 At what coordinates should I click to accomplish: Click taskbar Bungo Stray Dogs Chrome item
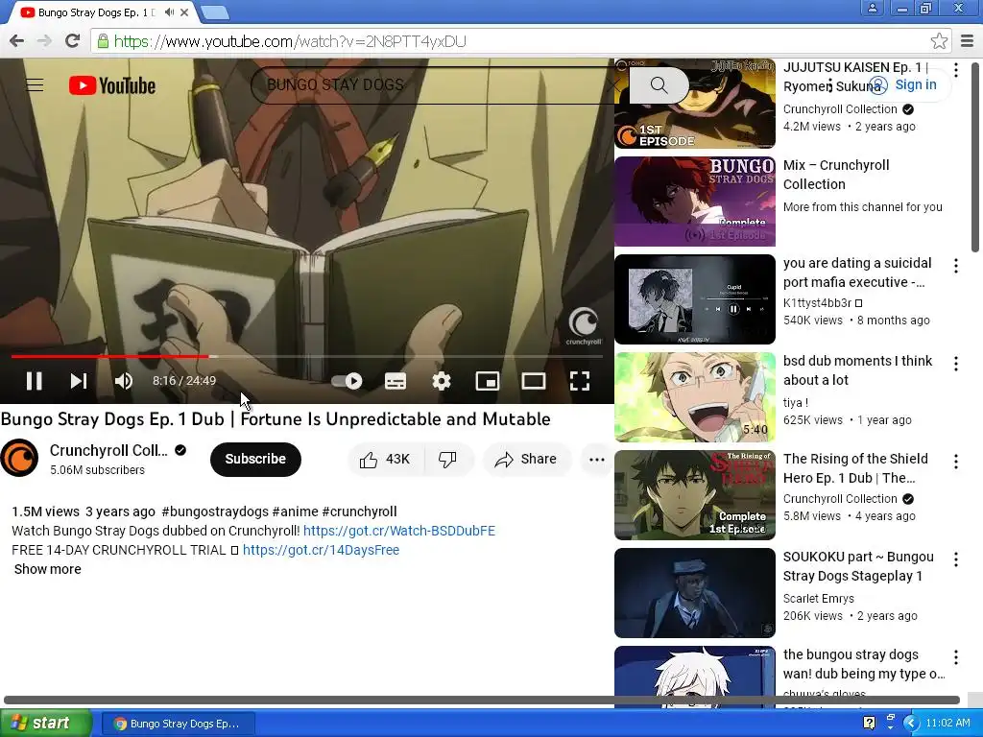tap(178, 724)
